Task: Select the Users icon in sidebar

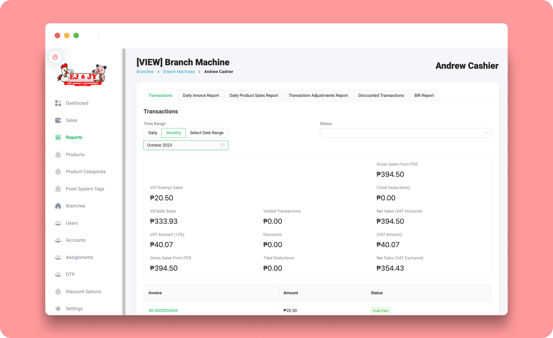Action: [58, 223]
